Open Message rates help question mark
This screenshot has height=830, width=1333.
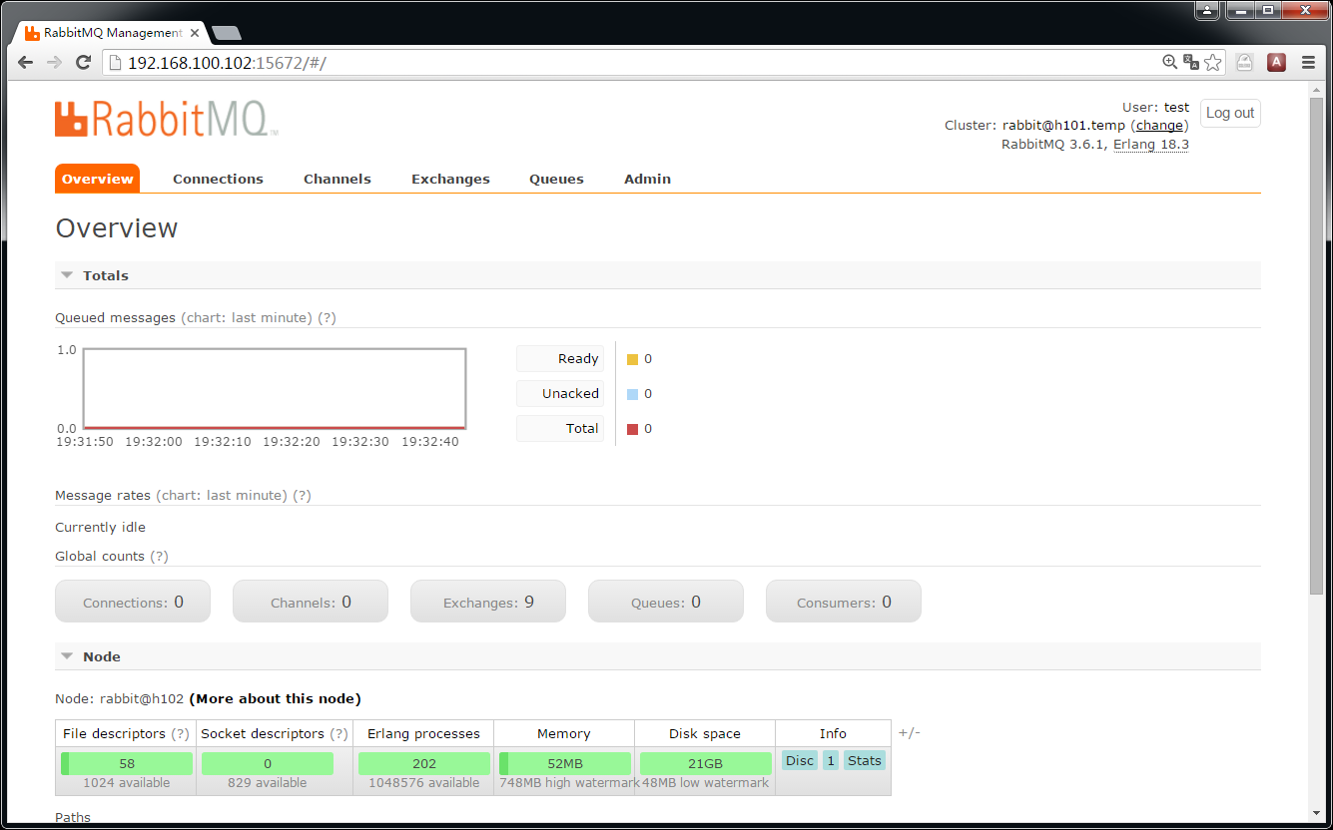(302, 495)
